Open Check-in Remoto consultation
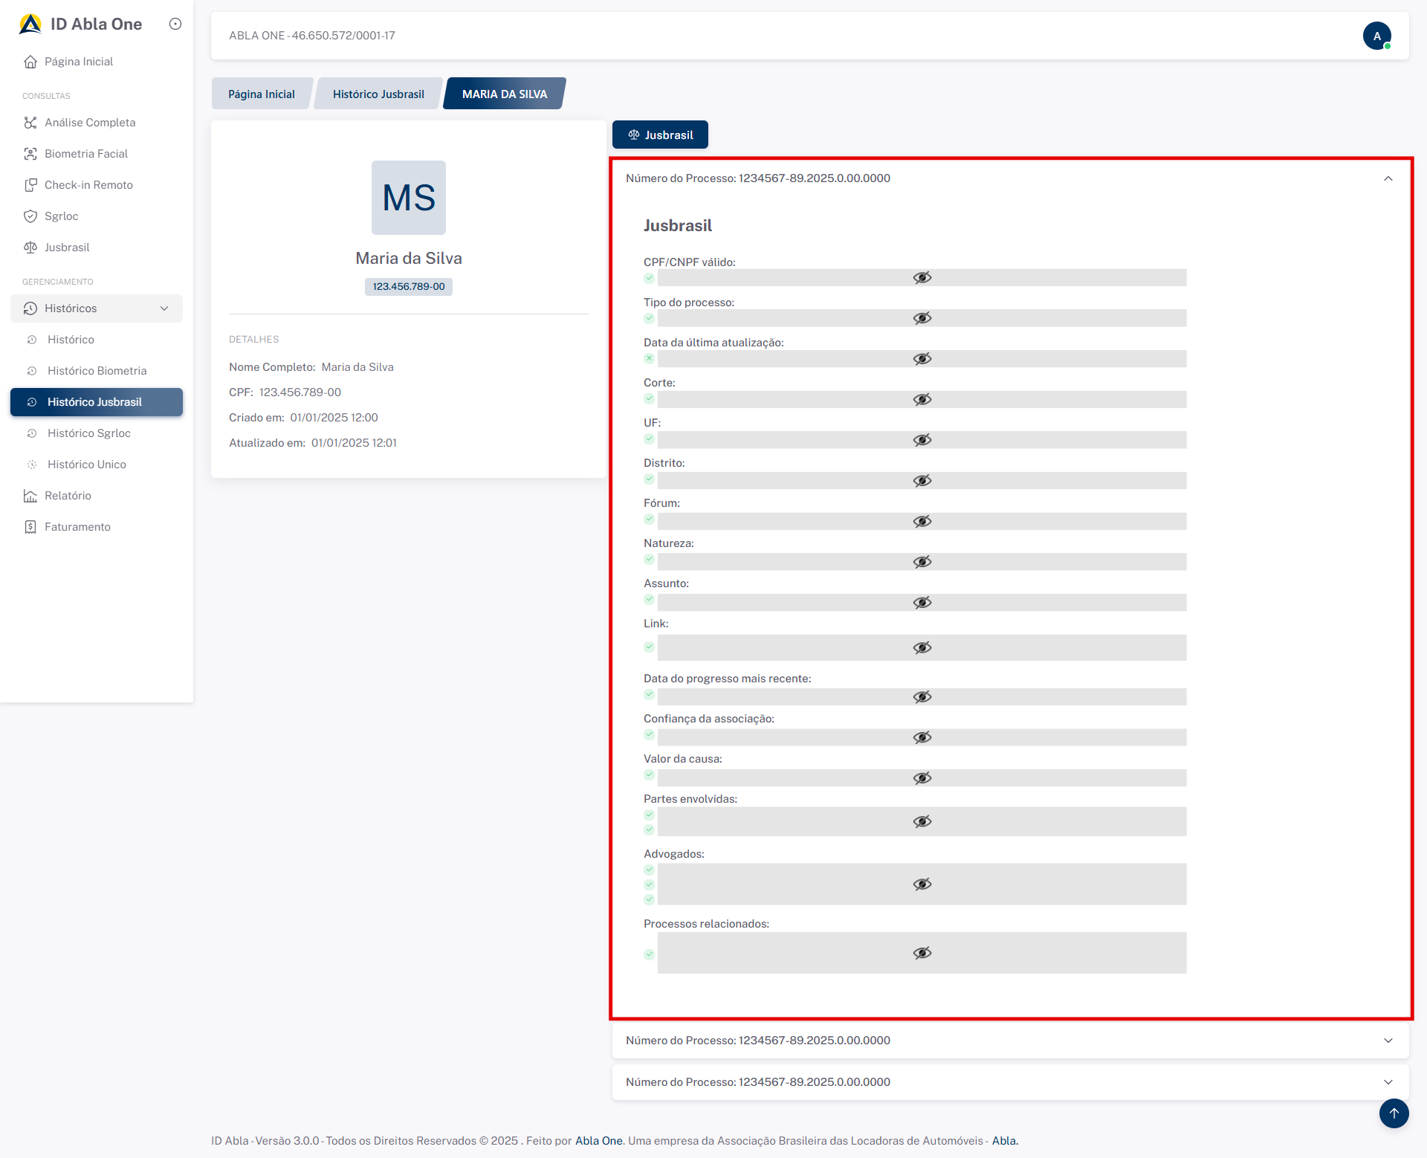Image resolution: width=1427 pixels, height=1158 pixels. coord(88,185)
